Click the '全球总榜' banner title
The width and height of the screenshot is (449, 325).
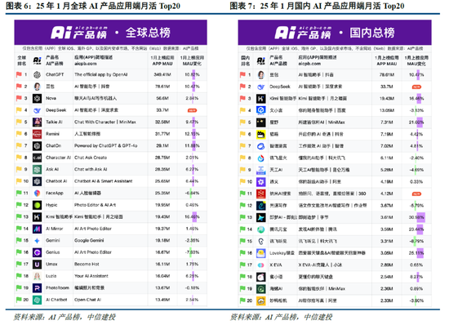coord(148,33)
